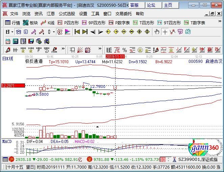Click the 客服 button in title bar
This screenshot has width=224, height=172.
click(x=134, y=5)
